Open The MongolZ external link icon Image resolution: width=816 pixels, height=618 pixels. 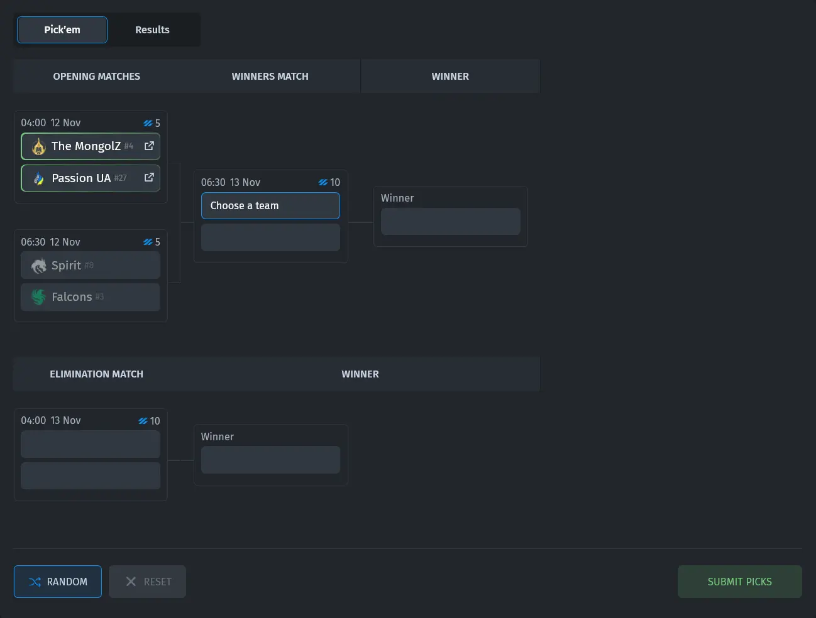(149, 146)
